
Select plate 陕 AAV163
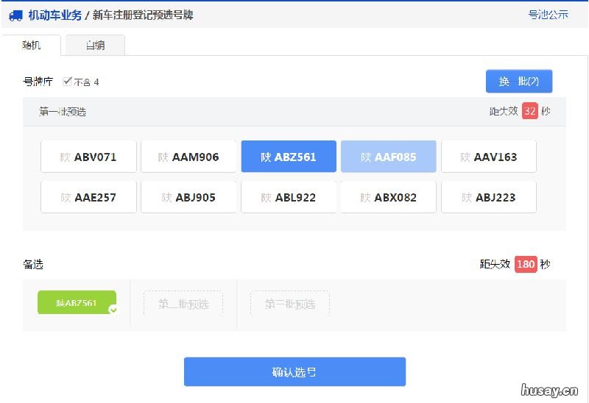coord(489,157)
